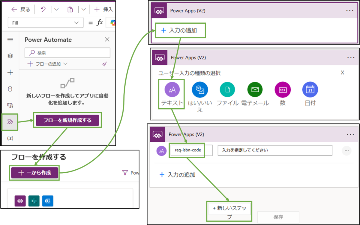The image size is (360, 225).
Task: Choose the 日付 date input type
Action: pos(310,94)
